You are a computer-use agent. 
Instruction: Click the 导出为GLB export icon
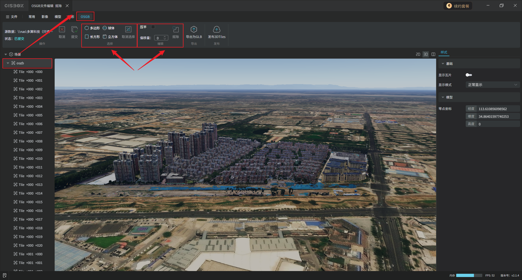tap(194, 29)
